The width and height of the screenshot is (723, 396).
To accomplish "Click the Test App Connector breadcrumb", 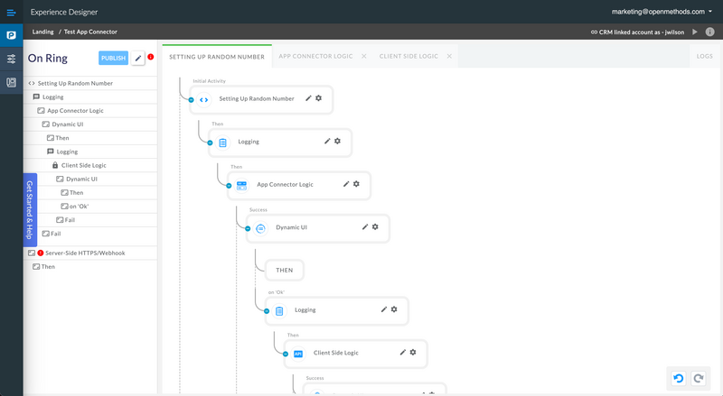I will point(90,32).
